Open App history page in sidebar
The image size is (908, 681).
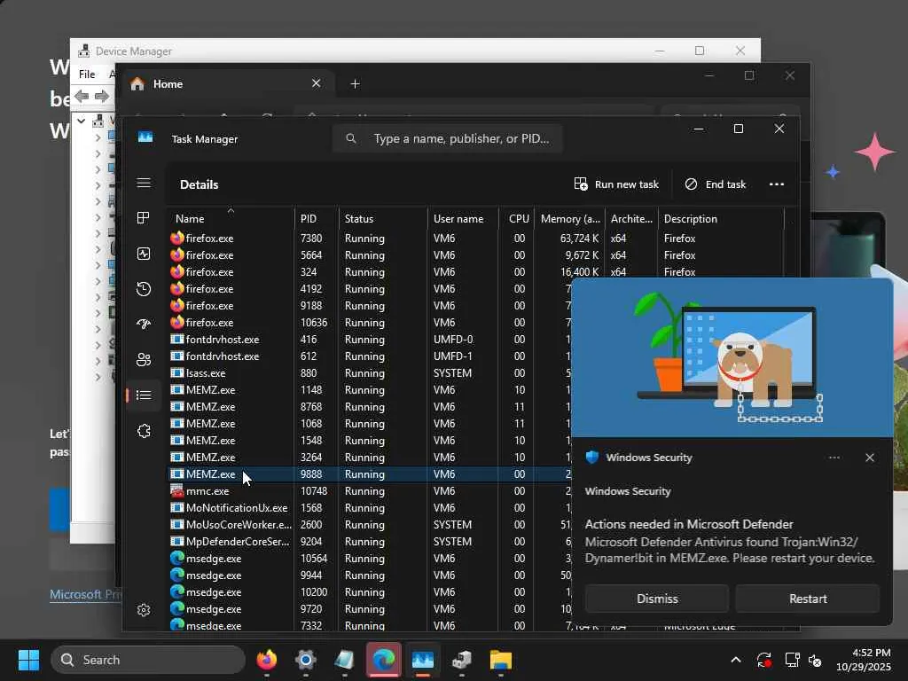(x=144, y=289)
